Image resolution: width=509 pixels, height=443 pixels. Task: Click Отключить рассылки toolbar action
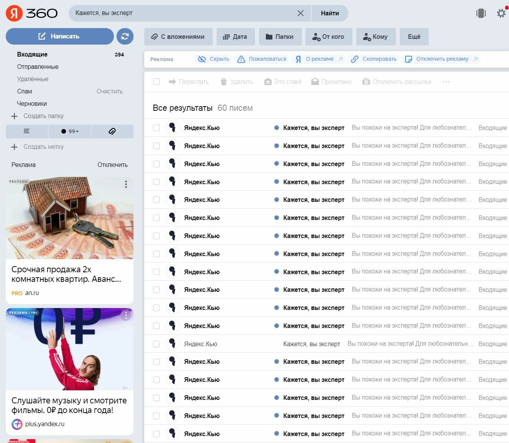coord(397,82)
